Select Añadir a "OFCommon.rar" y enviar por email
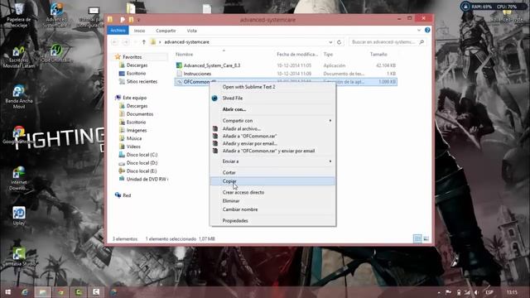Image resolution: width=530 pixels, height=298 pixels. [x=272, y=151]
